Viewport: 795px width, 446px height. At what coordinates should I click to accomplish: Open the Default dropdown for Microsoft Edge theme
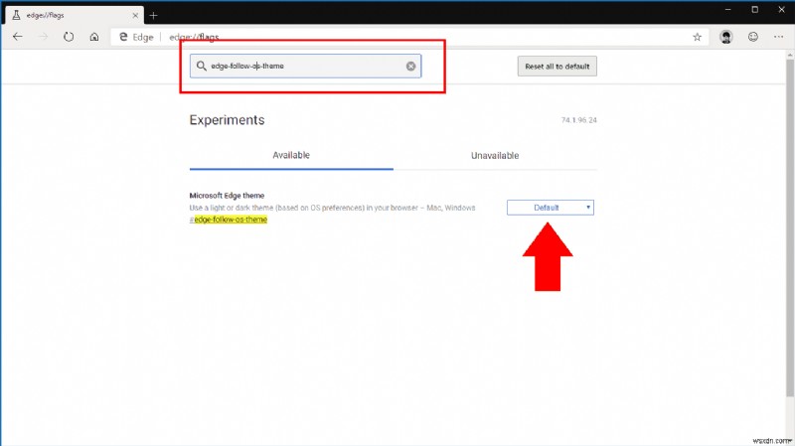(x=551, y=208)
